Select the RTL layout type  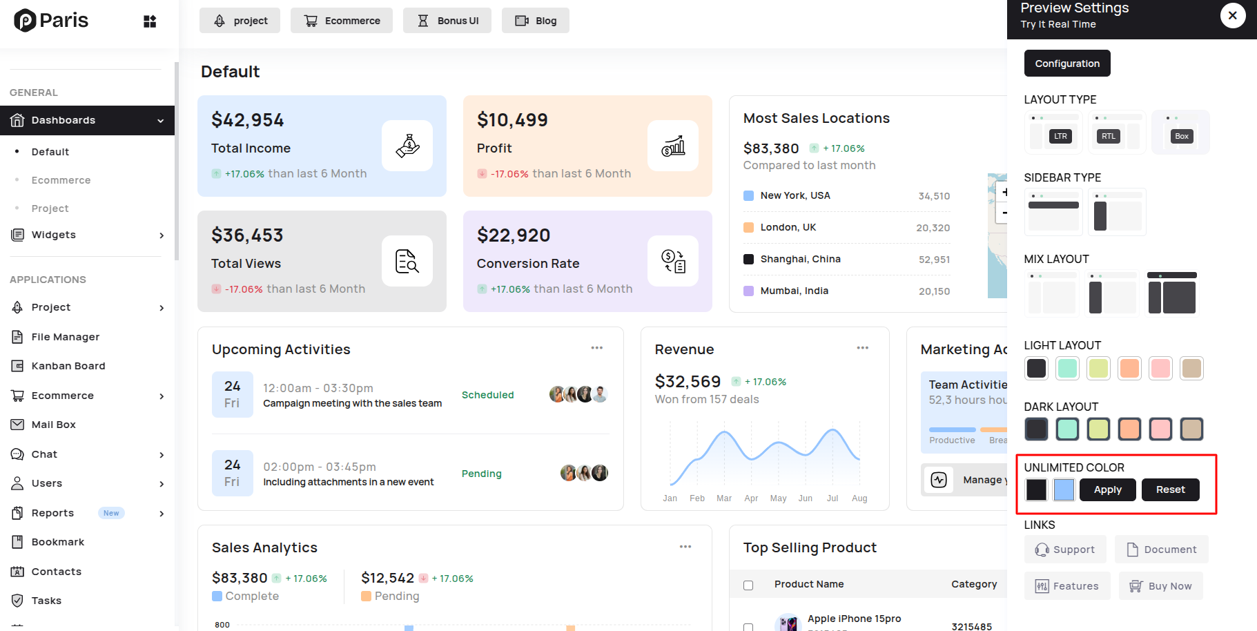coord(1118,132)
